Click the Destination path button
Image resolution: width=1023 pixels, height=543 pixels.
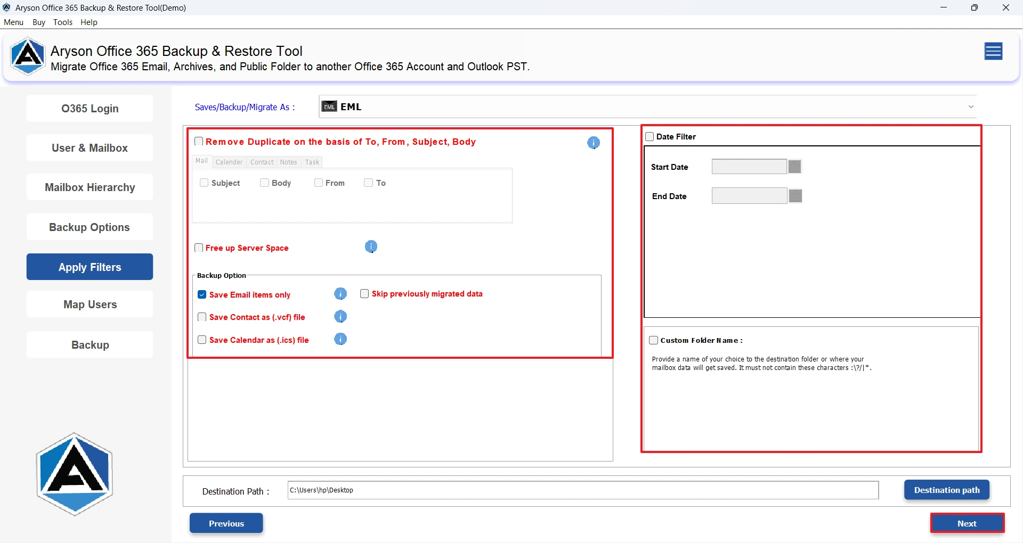pyautogui.click(x=947, y=490)
